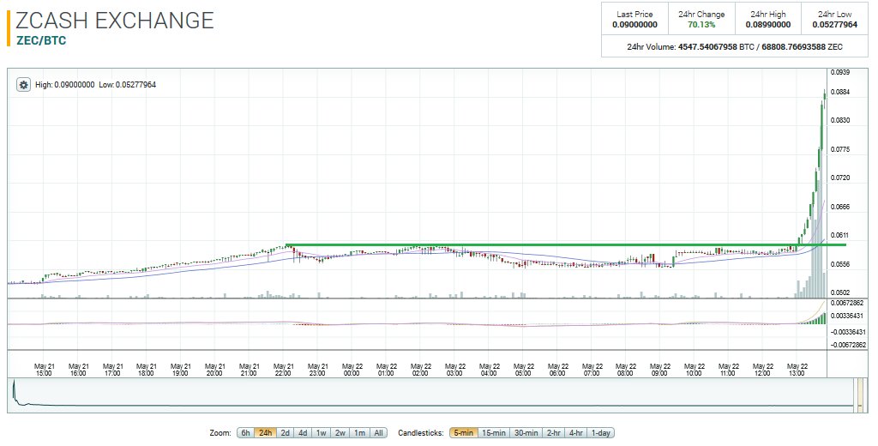Click the 0.0611 price axis label
This screenshot has width=878, height=446.
(840, 235)
